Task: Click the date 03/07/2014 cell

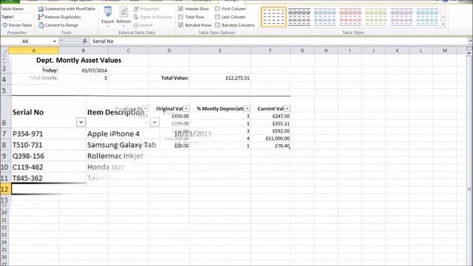Action: (x=84, y=70)
